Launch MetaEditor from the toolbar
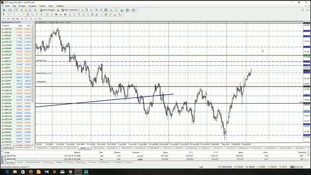 click(x=58, y=10)
